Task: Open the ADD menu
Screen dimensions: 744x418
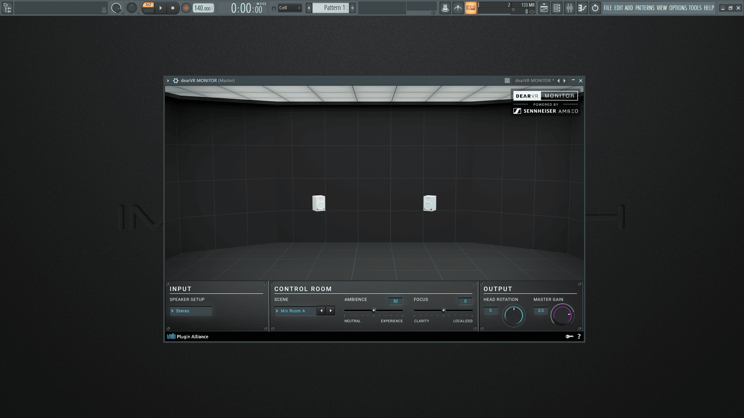Action: 629,8
